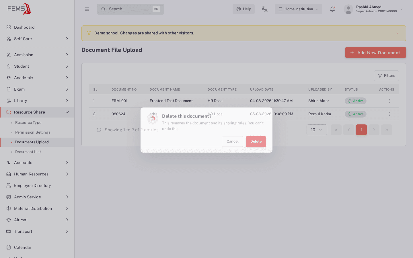Open the Employee Directory
This screenshot has width=413, height=258.
37,185
